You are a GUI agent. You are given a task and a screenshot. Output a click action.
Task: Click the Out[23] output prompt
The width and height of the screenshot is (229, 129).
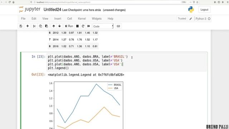pos(38,75)
